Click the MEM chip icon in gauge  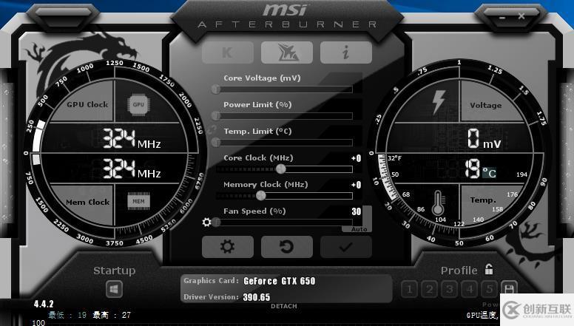[x=138, y=201]
